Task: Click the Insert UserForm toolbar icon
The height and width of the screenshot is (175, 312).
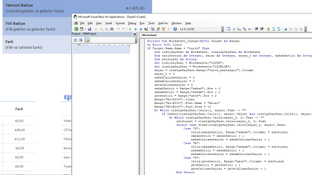Action: click(x=82, y=29)
